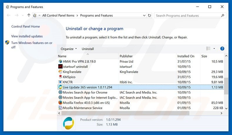The width and height of the screenshot is (232, 135).
Task: Click the Control Panel address bar icon
Action: (x=35, y=15)
